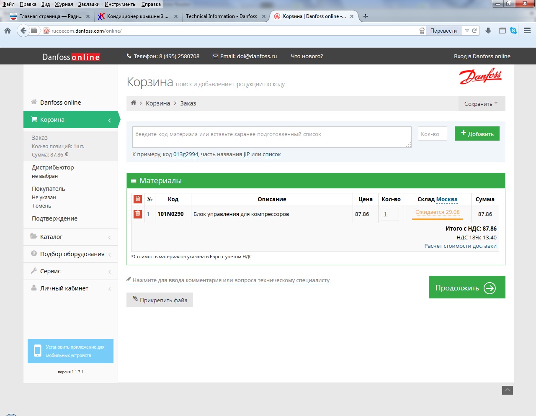Viewport: 536px width, 416px height.
Task: Click the Ожидается 29.08 availability link
Action: (x=438, y=212)
